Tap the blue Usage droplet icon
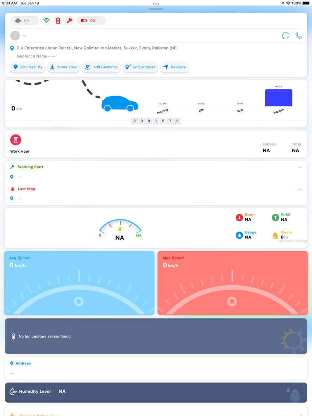This screenshot has width=312, height=416. coord(239,235)
